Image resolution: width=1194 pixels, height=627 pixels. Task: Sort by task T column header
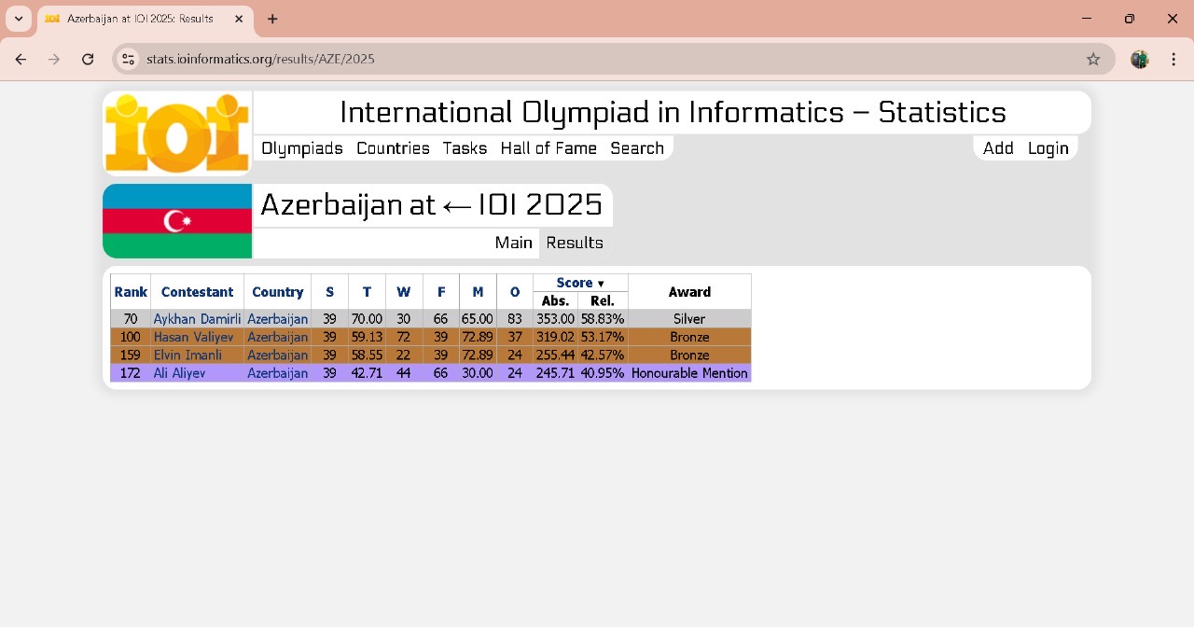pyautogui.click(x=367, y=292)
